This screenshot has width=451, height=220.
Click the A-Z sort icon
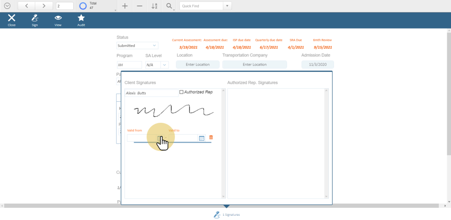pyautogui.click(x=155, y=6)
